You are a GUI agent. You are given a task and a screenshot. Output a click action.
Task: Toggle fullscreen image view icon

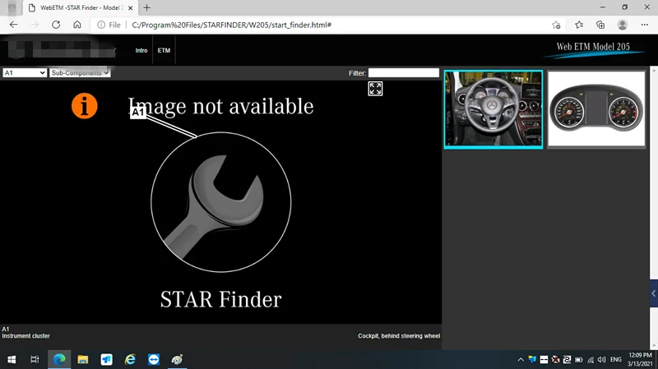click(x=375, y=89)
